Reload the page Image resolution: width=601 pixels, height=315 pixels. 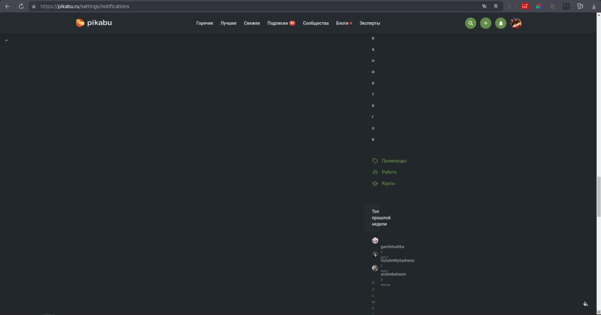point(21,6)
